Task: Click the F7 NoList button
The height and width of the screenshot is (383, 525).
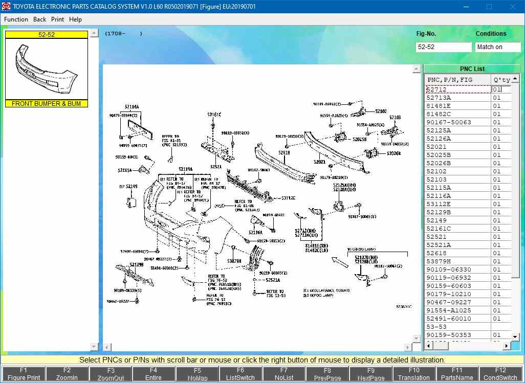Action: (284, 374)
